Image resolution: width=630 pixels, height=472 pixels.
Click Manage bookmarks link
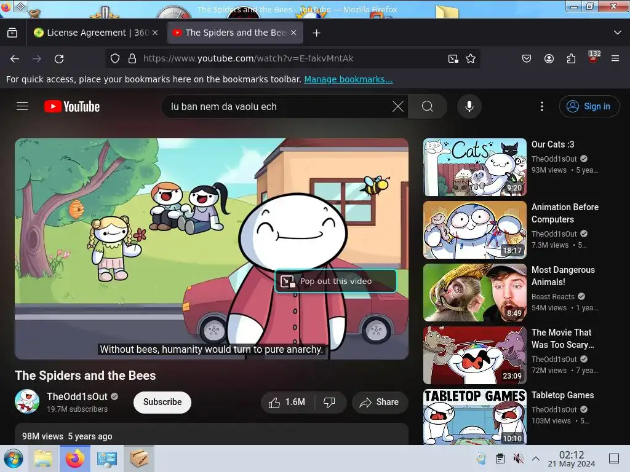pos(348,79)
